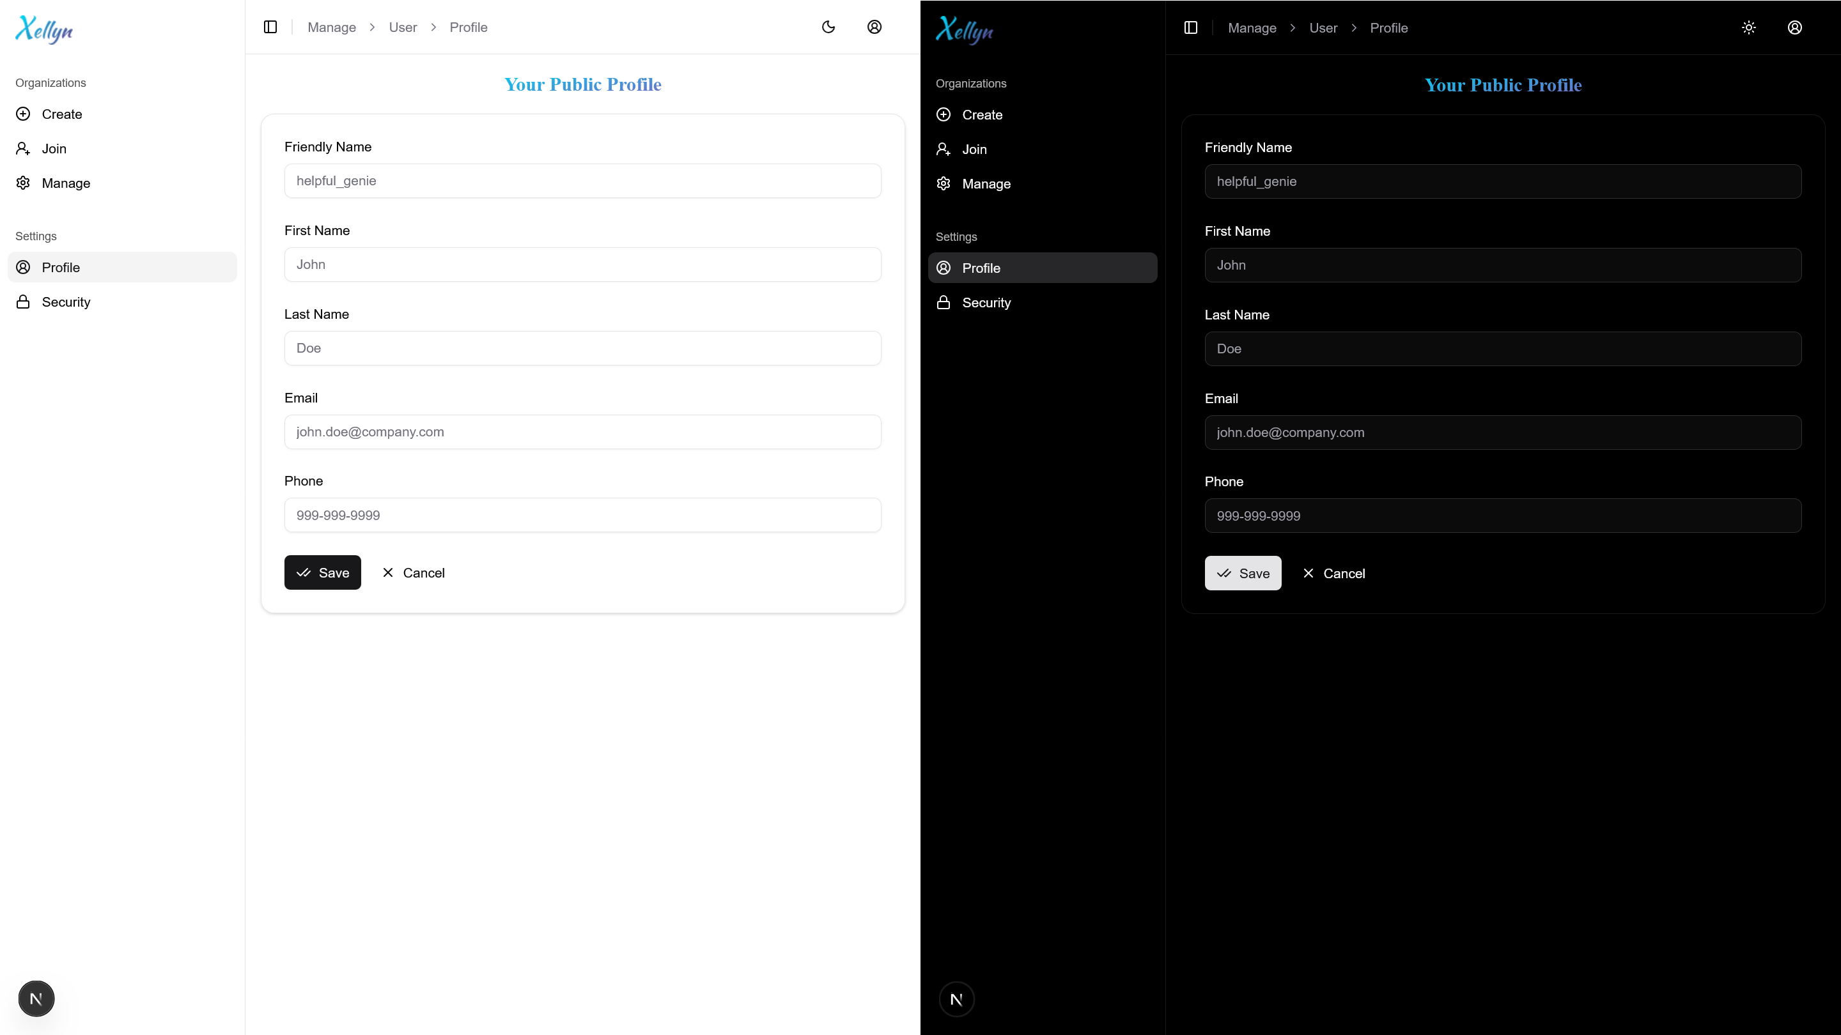
Task: Click User breadcrumb in dark window
Action: click(1324, 28)
